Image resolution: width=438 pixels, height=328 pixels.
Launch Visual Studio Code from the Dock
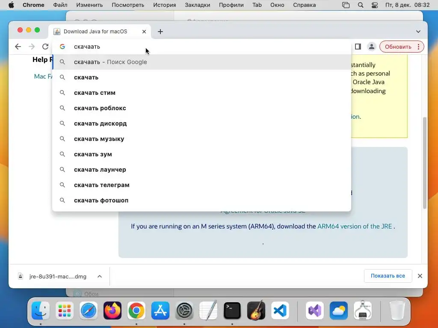click(x=280, y=310)
